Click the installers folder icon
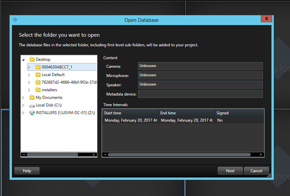 [38, 90]
